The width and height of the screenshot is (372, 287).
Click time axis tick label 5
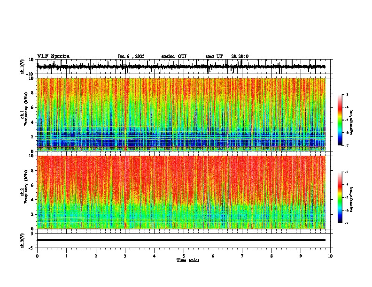184,256
